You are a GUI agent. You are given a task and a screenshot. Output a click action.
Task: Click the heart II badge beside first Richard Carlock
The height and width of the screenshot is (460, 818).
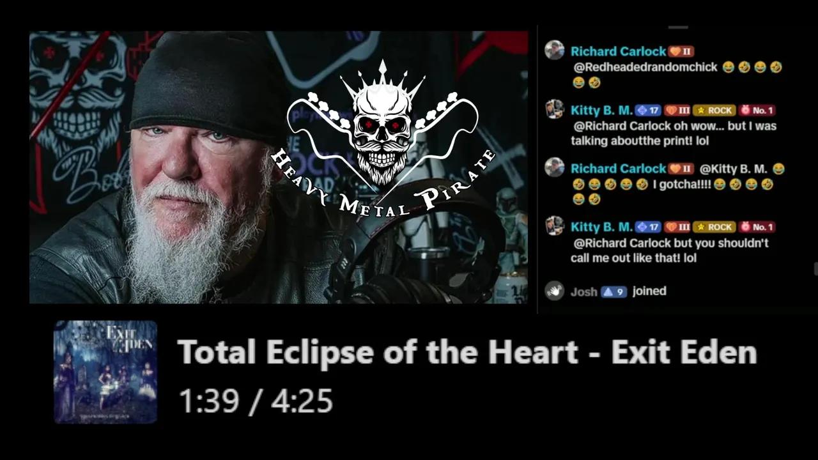[x=681, y=52]
